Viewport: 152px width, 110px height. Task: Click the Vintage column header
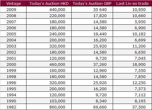(13, 3)
